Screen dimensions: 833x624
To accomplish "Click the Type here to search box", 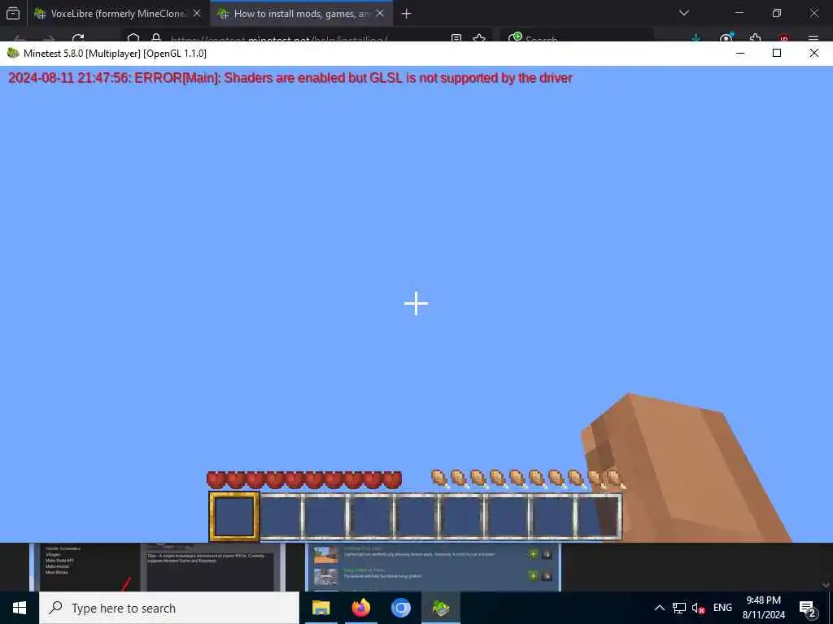I will pyautogui.click(x=169, y=608).
